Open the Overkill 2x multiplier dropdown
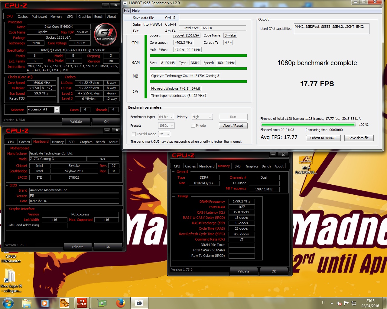Viewport: 387px width, 309px height. [164, 134]
